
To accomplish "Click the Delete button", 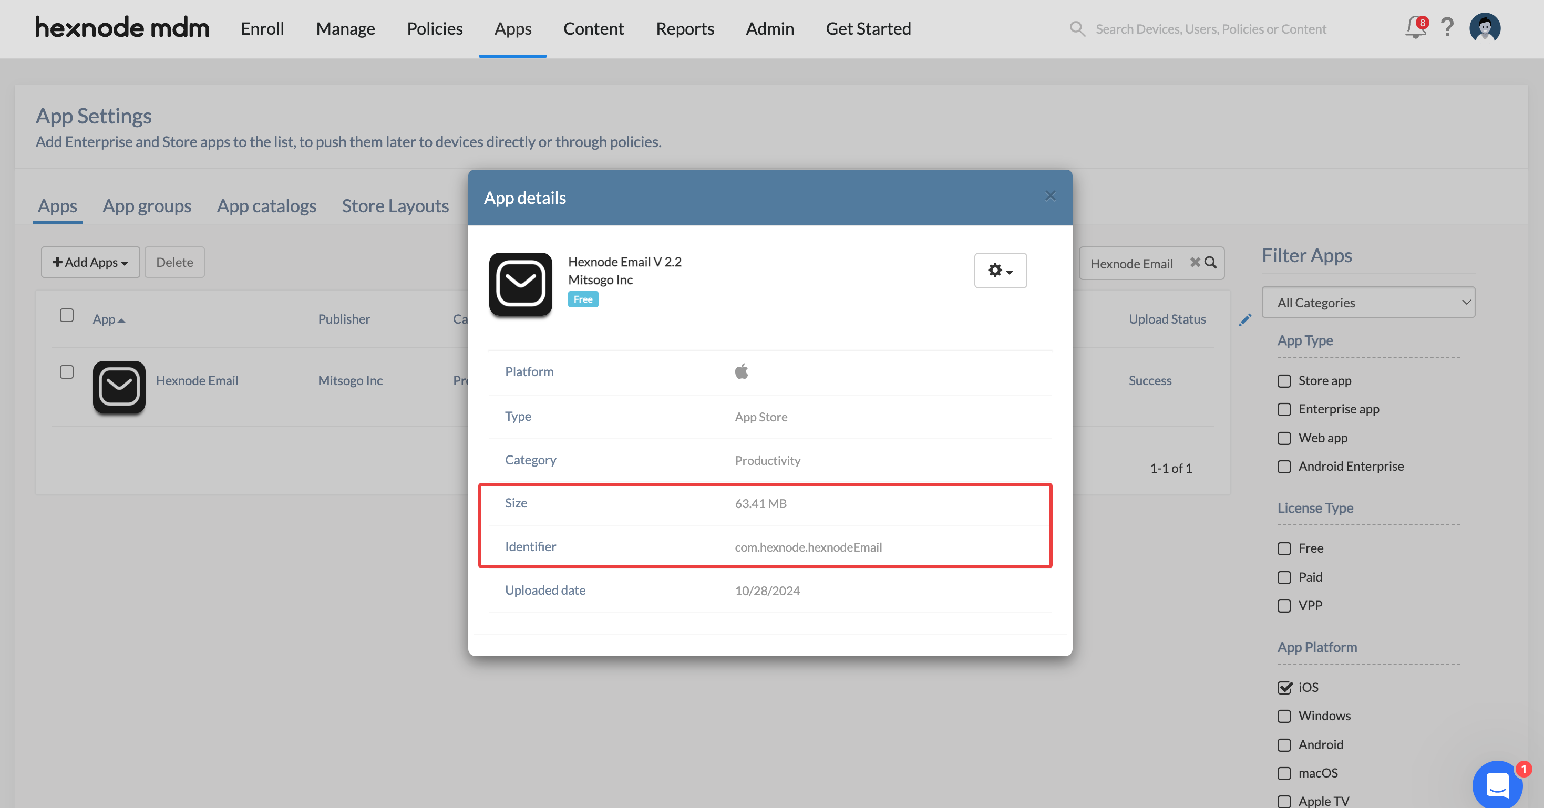I will [x=174, y=262].
